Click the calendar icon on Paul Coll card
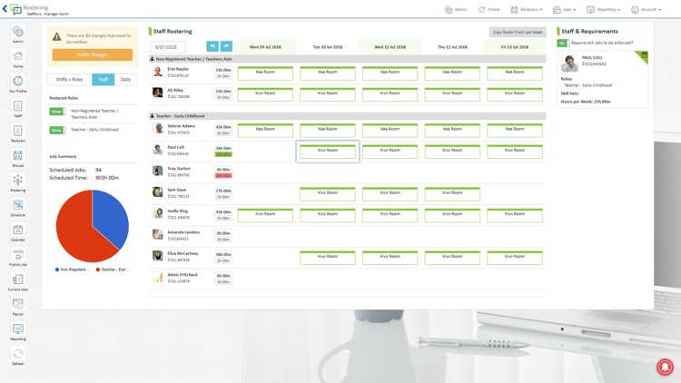This screenshot has width=681, height=383. pyautogui.click(x=644, y=55)
